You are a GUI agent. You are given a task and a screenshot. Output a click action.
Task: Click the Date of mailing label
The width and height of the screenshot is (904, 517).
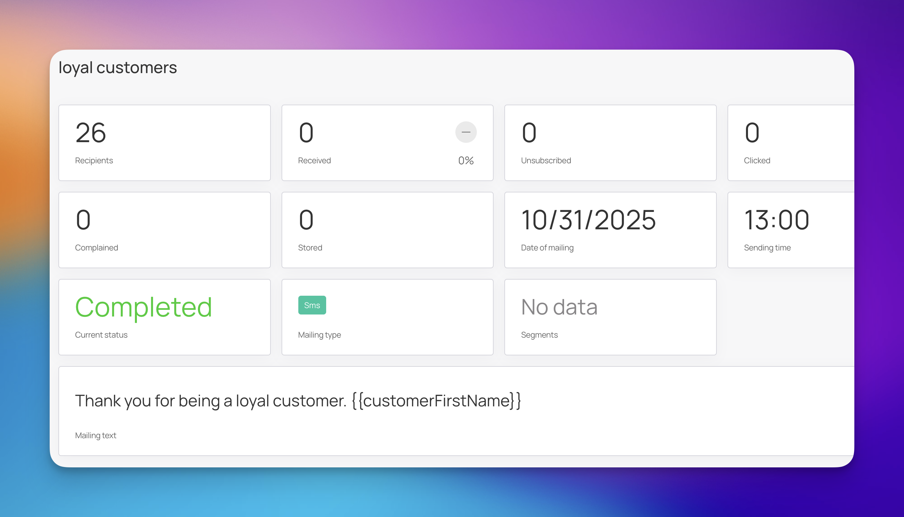(x=547, y=247)
